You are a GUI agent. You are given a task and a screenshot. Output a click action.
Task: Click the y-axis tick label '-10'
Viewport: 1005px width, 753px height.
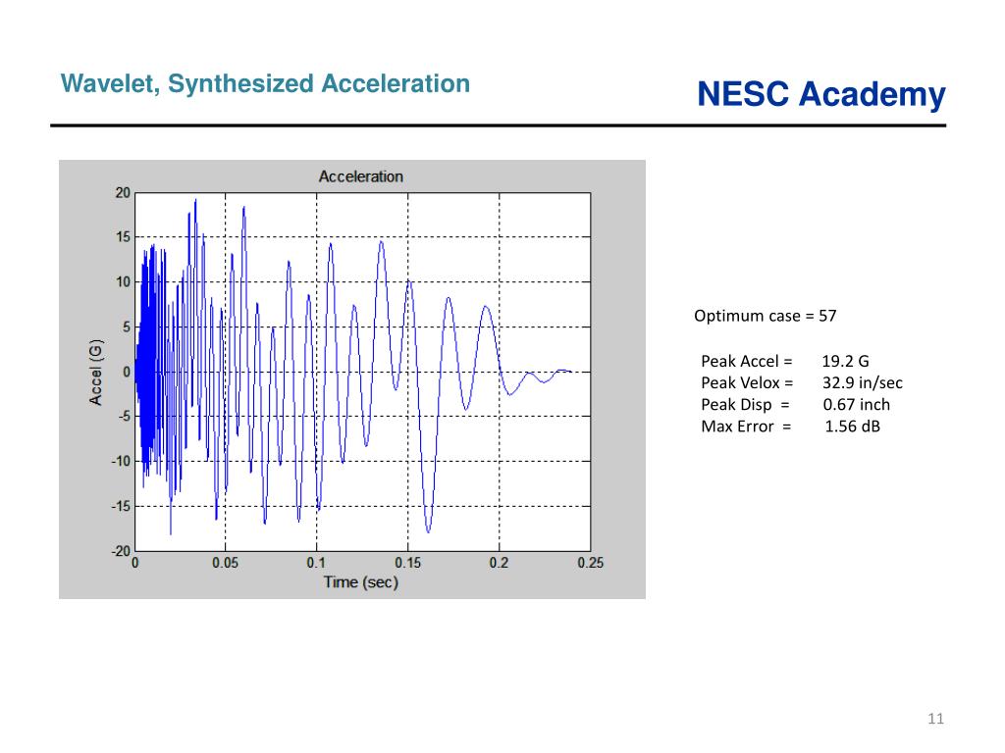tap(121, 462)
